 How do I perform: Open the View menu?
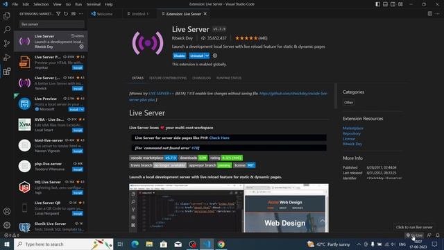[x=57, y=4]
